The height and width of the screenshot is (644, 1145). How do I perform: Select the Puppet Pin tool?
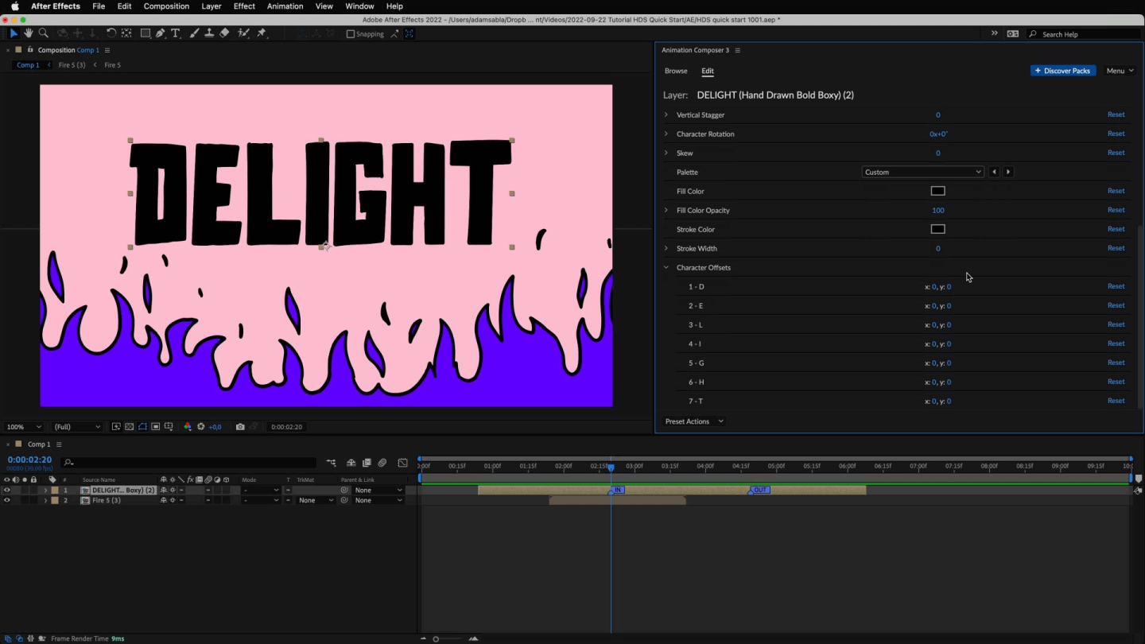[262, 33]
